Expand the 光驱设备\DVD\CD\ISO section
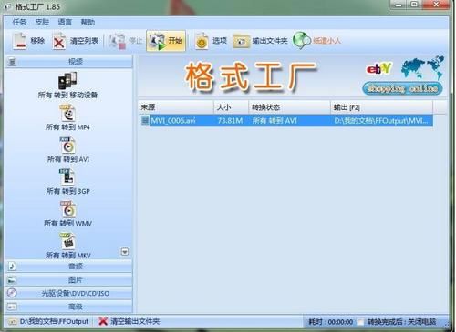The height and width of the screenshot is (332, 456). [68, 293]
